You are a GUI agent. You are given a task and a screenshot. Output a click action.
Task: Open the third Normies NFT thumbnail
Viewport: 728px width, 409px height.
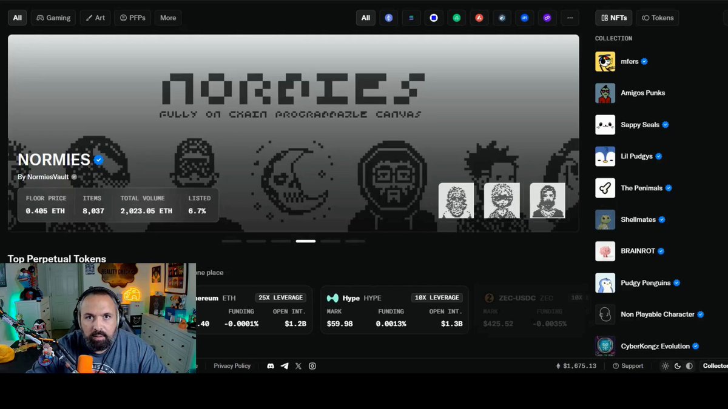[x=547, y=201]
